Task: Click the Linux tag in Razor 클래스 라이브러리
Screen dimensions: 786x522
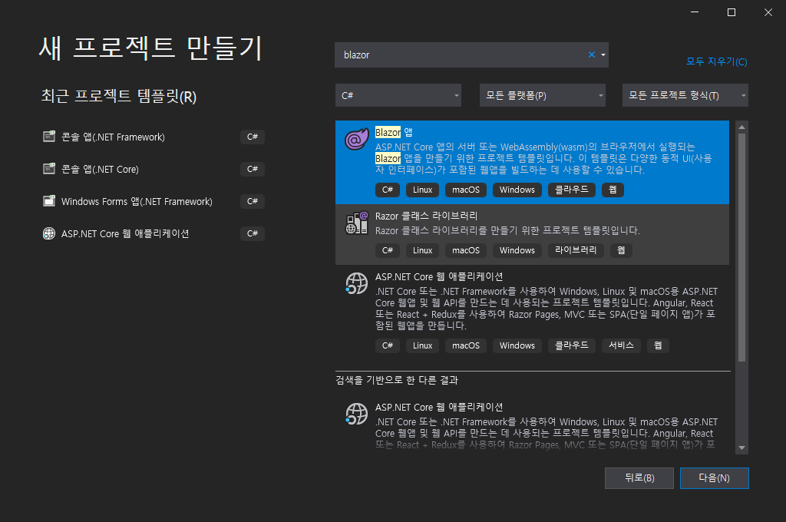Action: point(422,250)
